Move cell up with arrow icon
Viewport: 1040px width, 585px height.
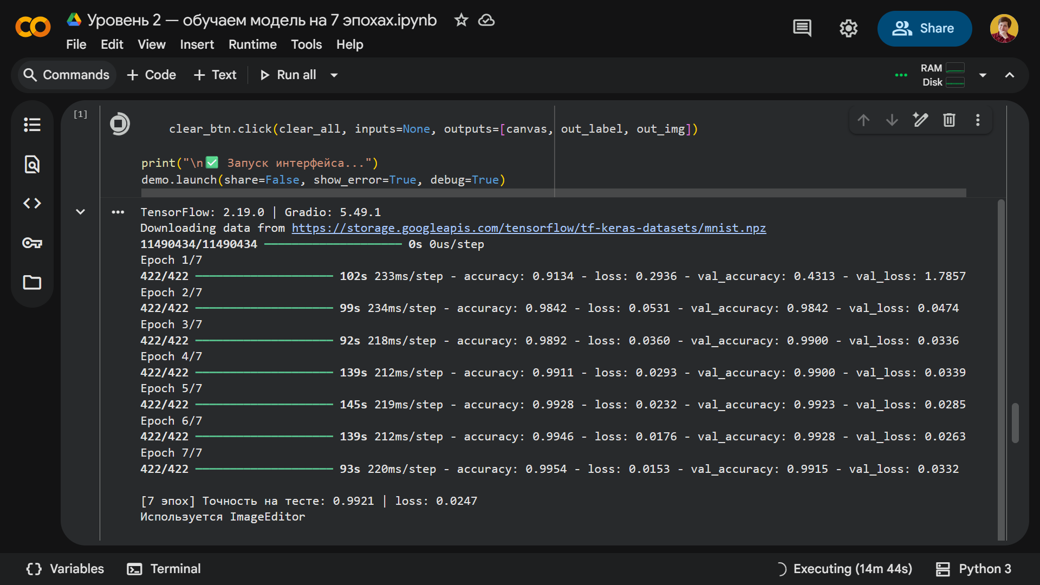(864, 120)
